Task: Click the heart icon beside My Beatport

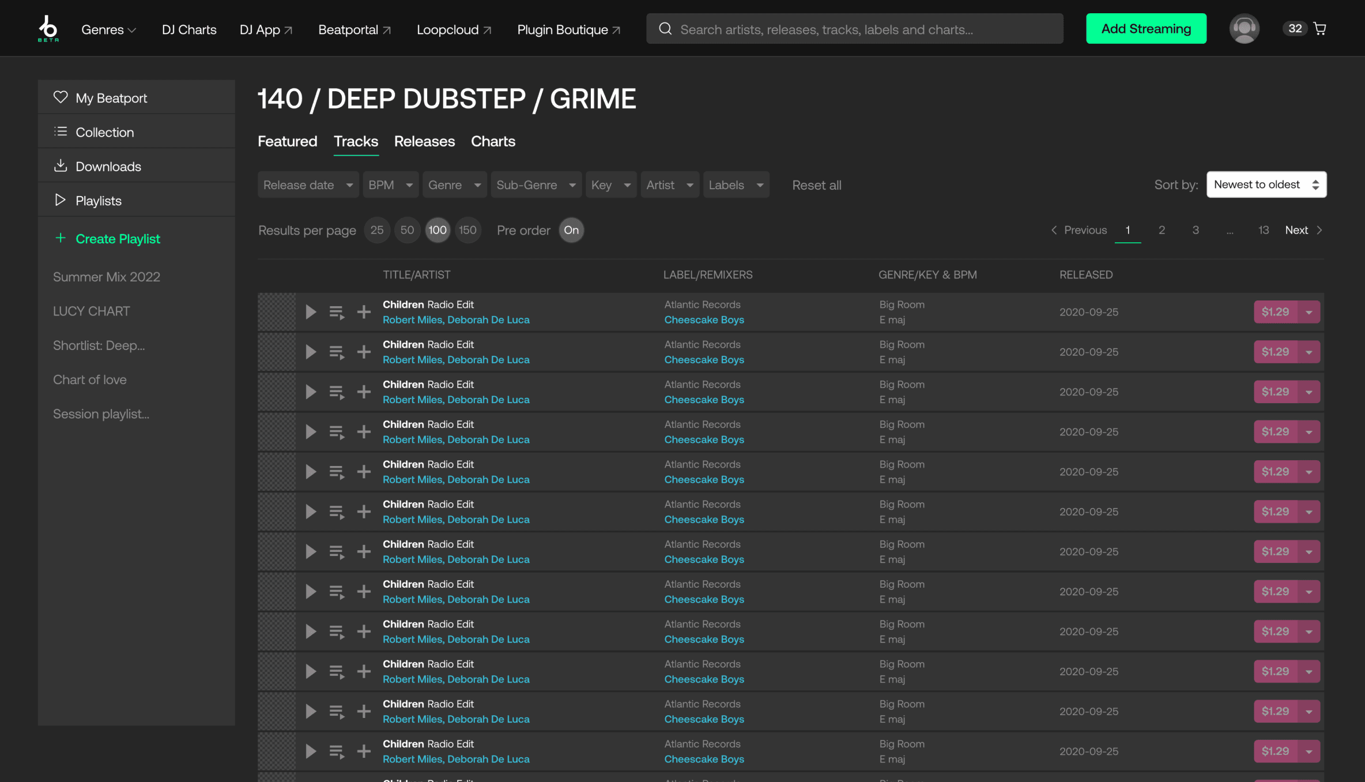Action: click(61, 97)
